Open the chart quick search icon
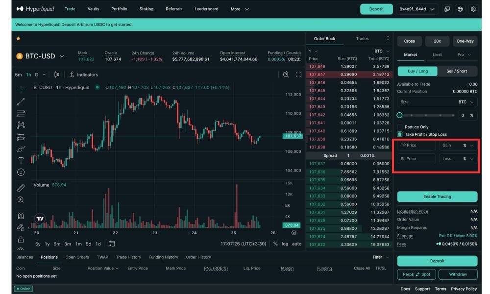 click(x=286, y=74)
